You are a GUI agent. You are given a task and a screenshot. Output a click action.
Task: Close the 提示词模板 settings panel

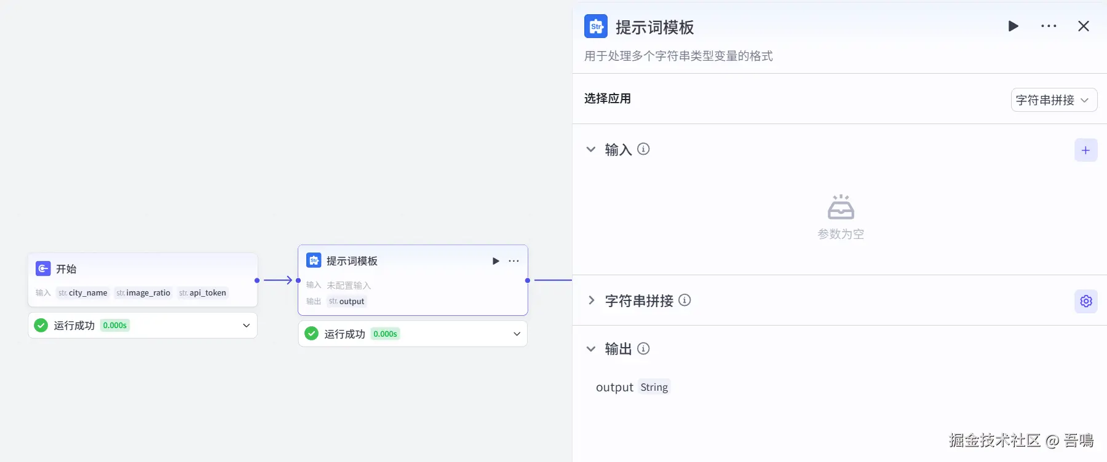point(1084,26)
